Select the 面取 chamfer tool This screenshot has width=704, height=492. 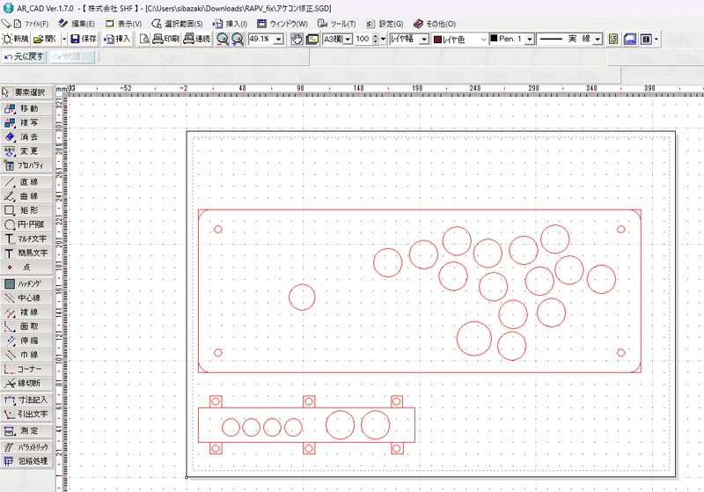coord(26,327)
